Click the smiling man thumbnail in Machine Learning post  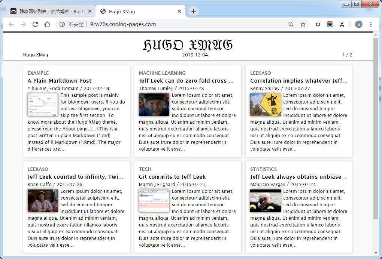154,105
